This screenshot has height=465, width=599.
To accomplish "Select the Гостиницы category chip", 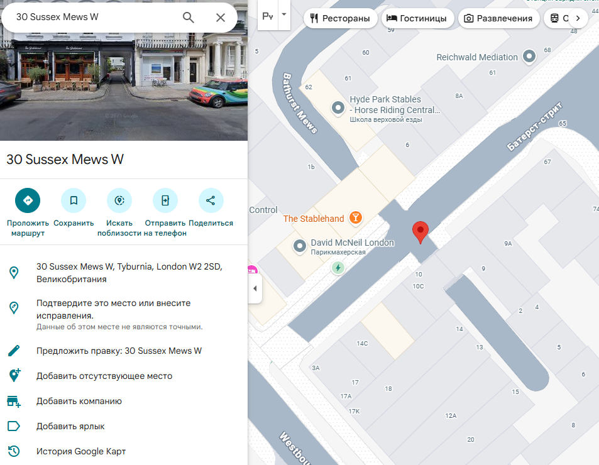I will pyautogui.click(x=417, y=18).
